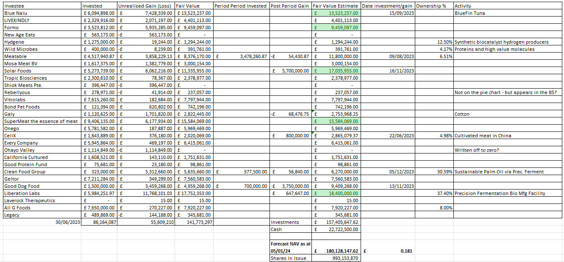Click the shares value 993,153,870
The height and width of the screenshot is (262, 564).
[x=336, y=258]
